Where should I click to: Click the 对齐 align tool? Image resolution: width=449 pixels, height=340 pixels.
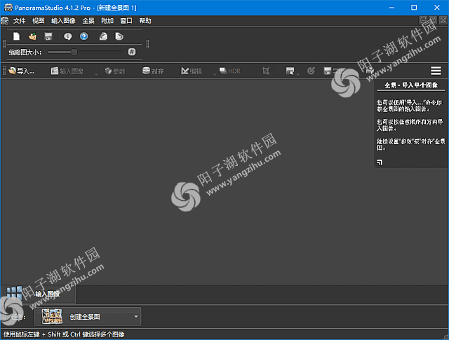(x=153, y=71)
